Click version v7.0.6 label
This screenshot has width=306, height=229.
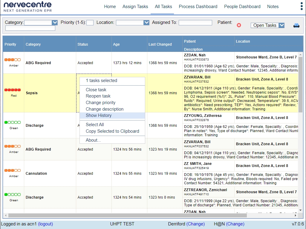coord(298,224)
